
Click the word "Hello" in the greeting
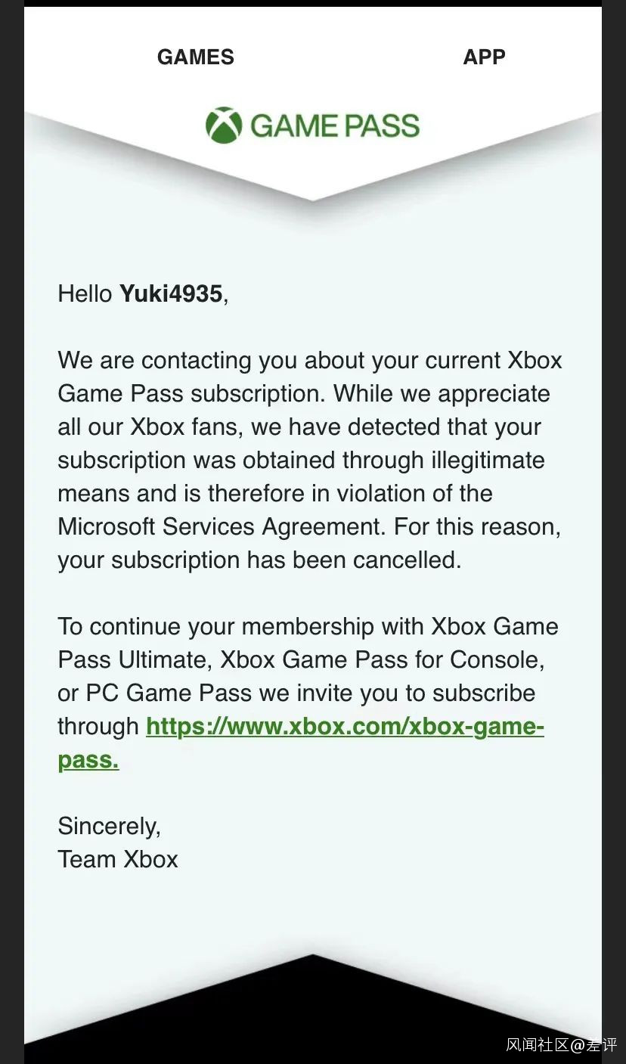(x=85, y=293)
